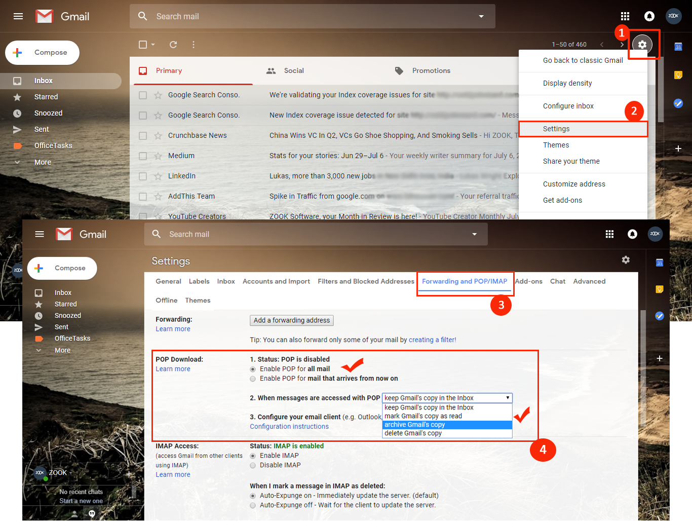The width and height of the screenshot is (692, 521).
Task: Open main menu hamburger in upper Gmail window
Action: 18,16
